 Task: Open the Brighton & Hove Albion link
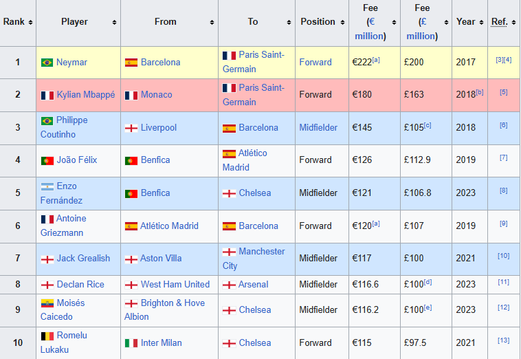[173, 303]
